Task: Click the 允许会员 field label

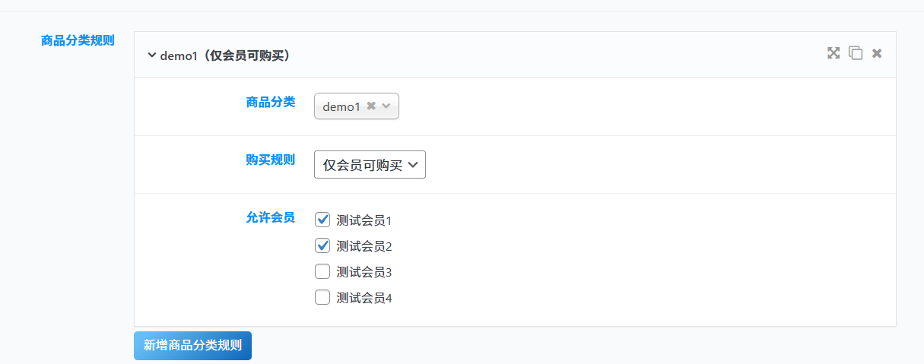Action: point(270,217)
